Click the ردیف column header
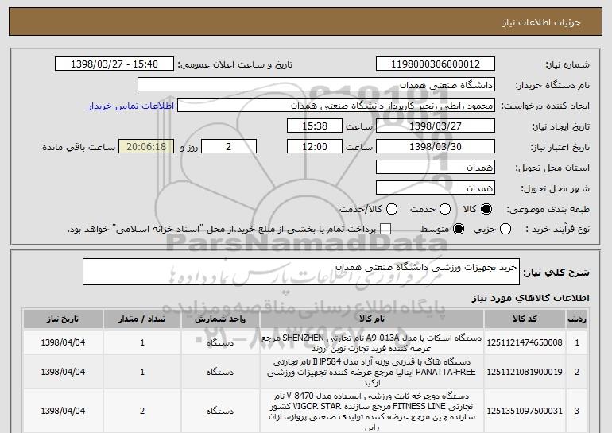Viewport: 612px width, 433px height. pyautogui.click(x=577, y=319)
